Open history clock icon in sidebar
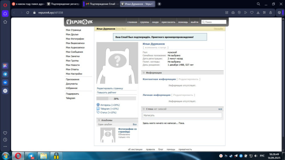 (x=5, y=140)
